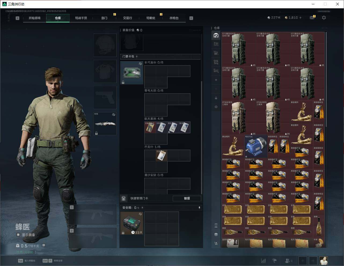344x266 pixels.
Task: Click the warehouse sort icon at sidebar bottom
Action: pos(216,243)
